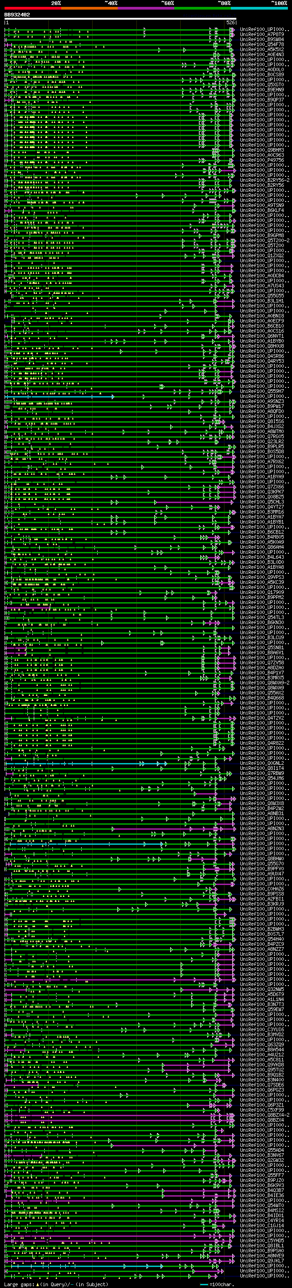The image size is (292, 1288).
Task: Click the green ~80% identity legend bar
Action: coord(203,8)
